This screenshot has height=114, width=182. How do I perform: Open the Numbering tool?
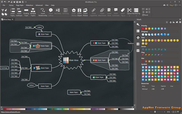pyautogui.click(x=136, y=11)
